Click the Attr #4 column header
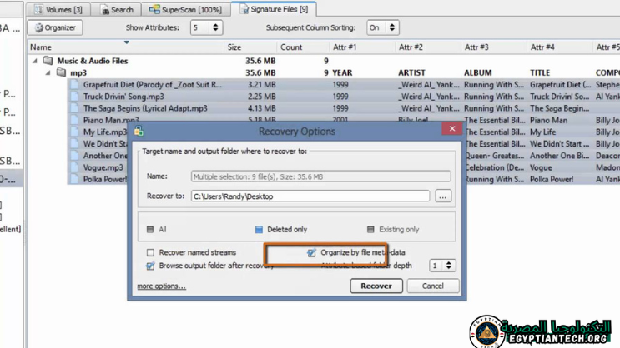Screen dimensions: 620x348 [542, 47]
